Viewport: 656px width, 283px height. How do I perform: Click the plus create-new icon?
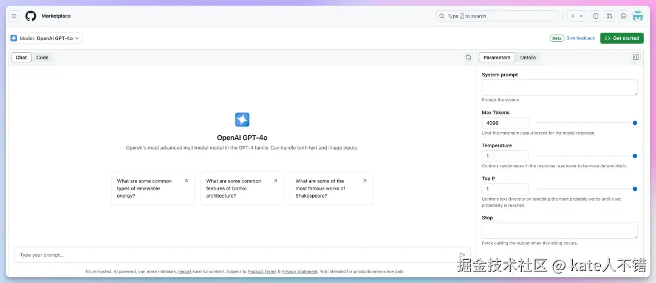(573, 16)
